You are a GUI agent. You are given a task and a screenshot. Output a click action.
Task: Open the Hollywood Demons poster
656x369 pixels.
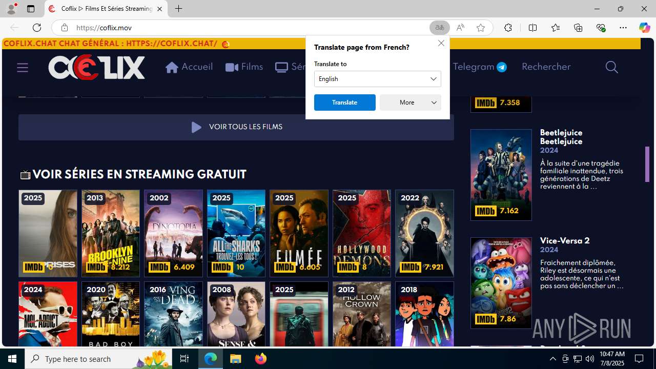pos(361,233)
